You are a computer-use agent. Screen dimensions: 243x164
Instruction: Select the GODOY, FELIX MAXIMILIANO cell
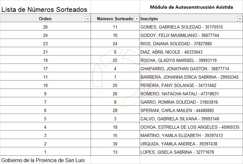click(180, 35)
